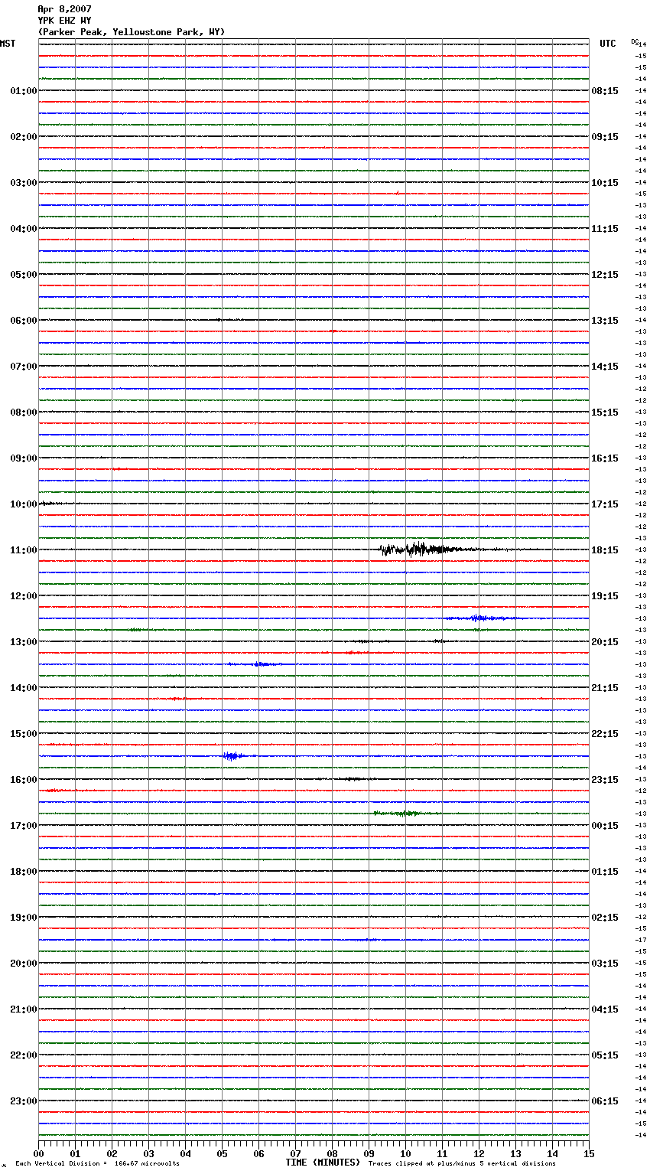Click the 20:15 UTC time label
This screenshot has width=650, height=1174.
(605, 642)
